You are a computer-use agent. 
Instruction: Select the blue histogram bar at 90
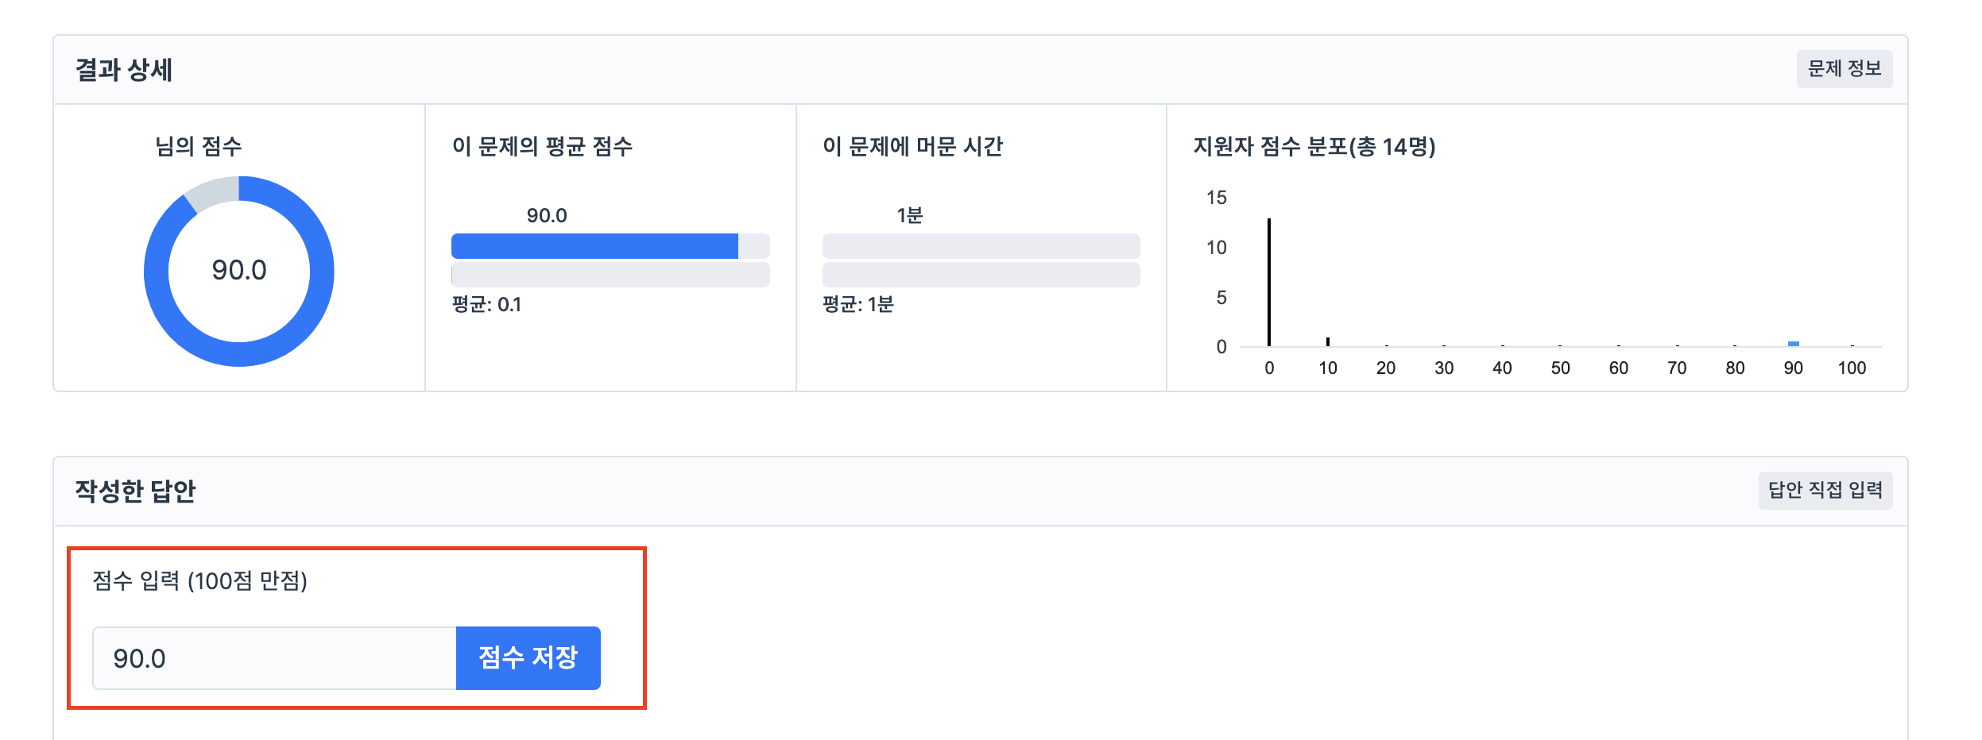pos(1793,344)
